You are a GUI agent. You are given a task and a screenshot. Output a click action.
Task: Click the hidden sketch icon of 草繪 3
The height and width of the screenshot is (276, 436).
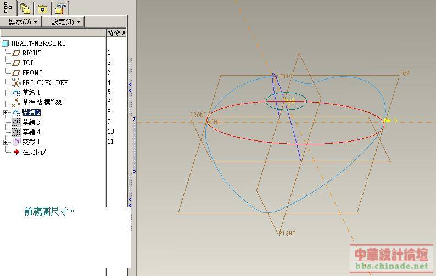(x=16, y=122)
